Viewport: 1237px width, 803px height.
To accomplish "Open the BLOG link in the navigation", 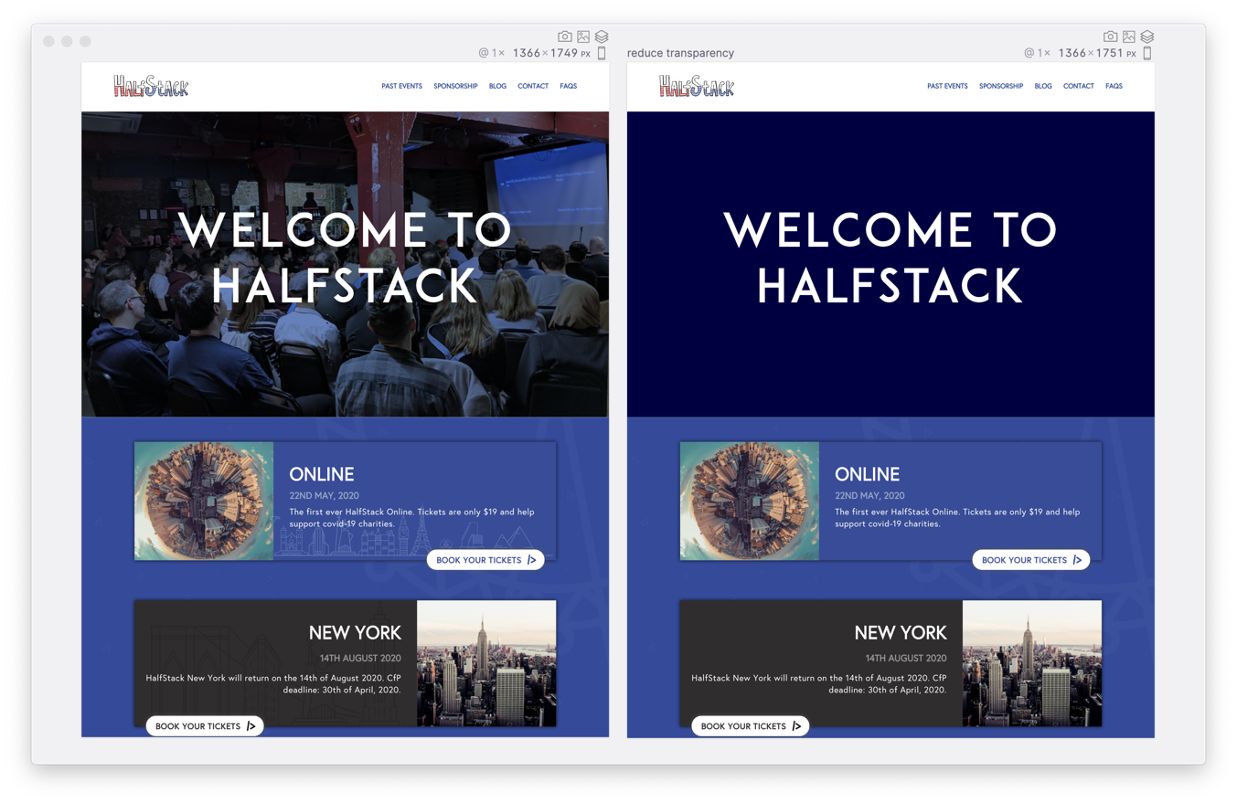I will click(x=497, y=86).
